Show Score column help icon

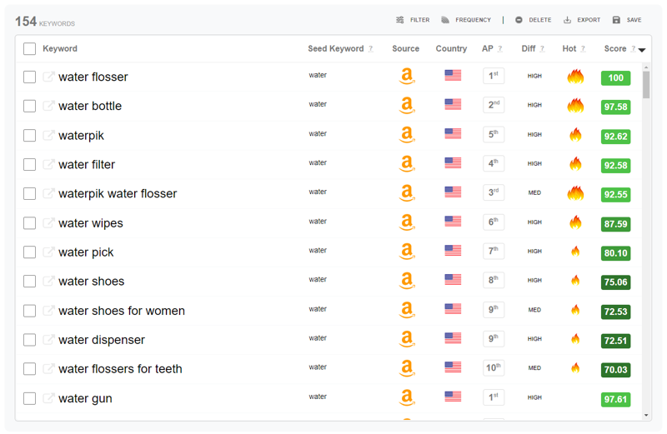click(x=633, y=49)
